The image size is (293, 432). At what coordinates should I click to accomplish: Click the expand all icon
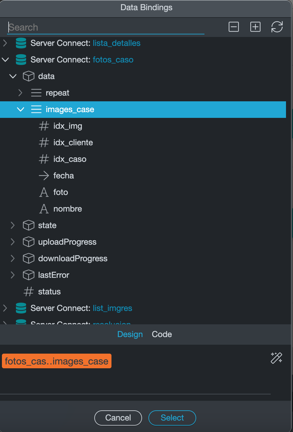255,27
